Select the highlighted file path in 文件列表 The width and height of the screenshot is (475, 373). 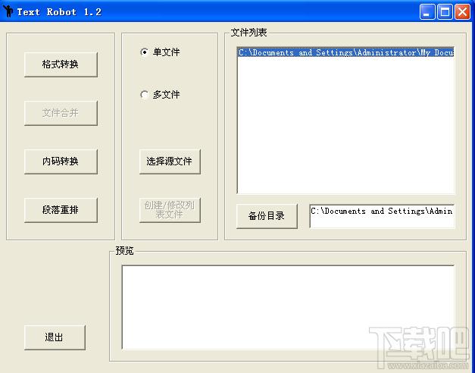point(345,53)
